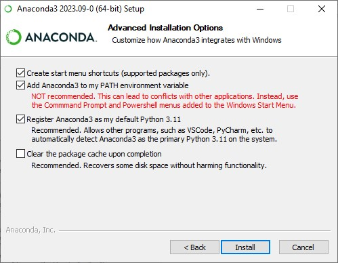Go back with the < Back button
This screenshot has height=263, width=338.
(x=194, y=247)
